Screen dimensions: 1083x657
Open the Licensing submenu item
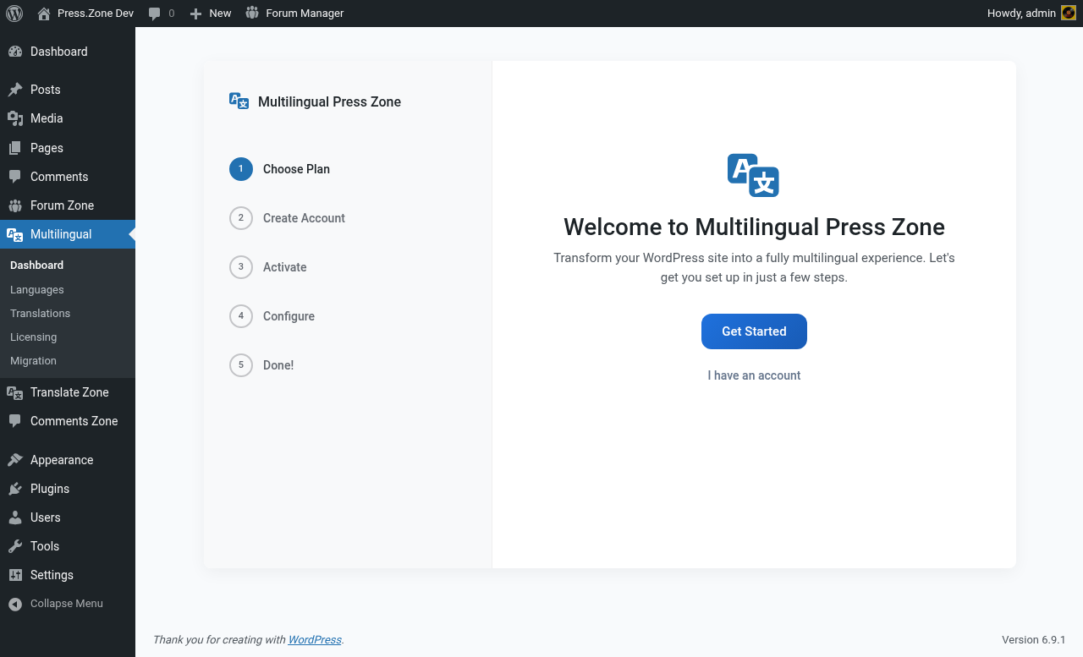(x=68, y=337)
